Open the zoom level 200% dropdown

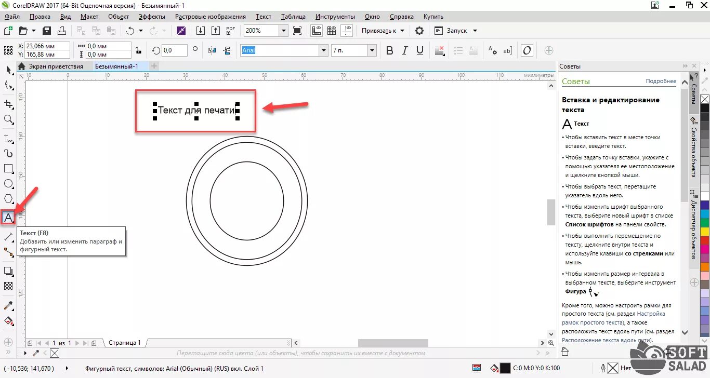(284, 31)
